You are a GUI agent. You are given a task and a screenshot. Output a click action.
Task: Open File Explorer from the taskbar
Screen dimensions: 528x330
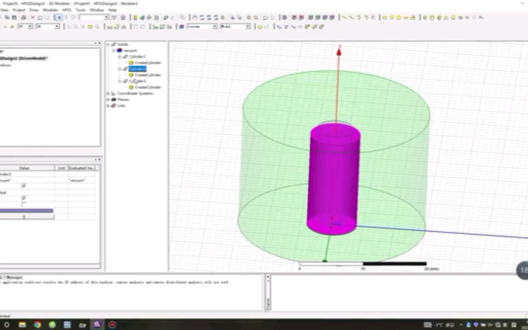pyautogui.click(x=22, y=324)
